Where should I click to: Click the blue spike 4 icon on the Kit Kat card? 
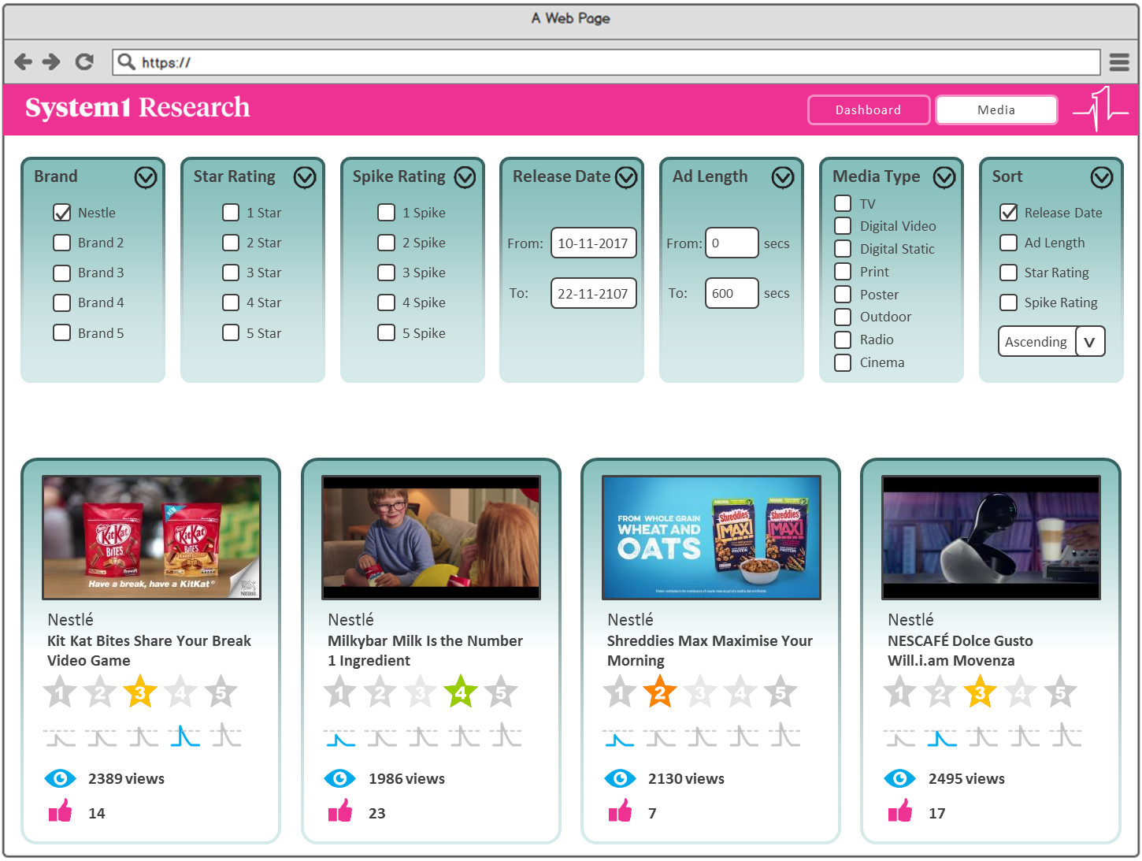pos(184,736)
